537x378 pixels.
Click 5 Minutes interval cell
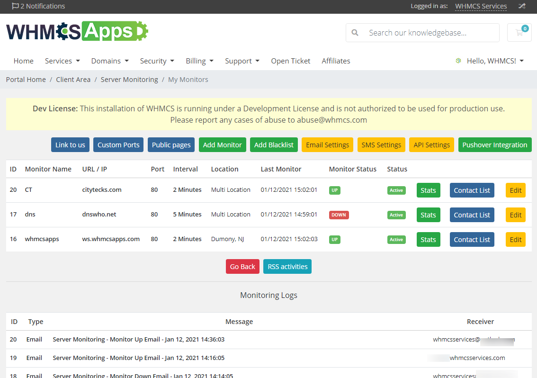(187, 214)
